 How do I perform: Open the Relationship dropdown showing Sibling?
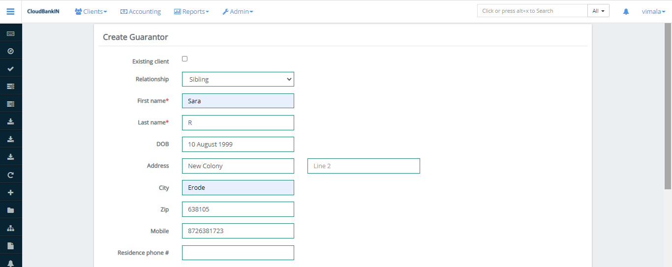click(x=238, y=79)
